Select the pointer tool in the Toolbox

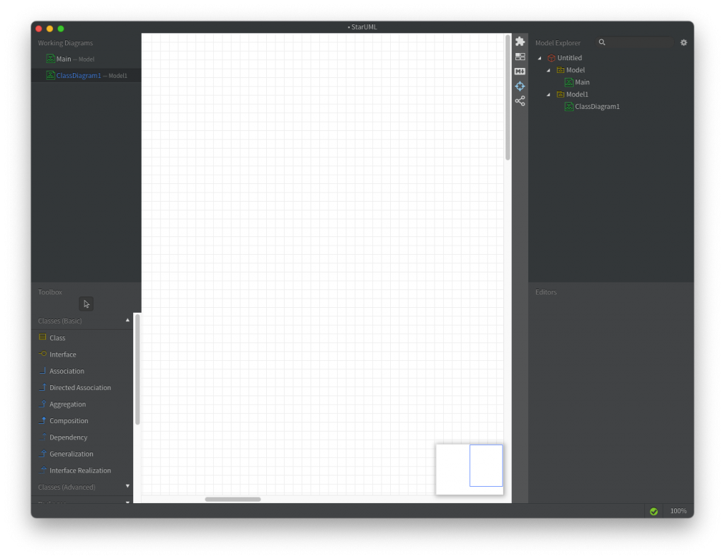86,304
